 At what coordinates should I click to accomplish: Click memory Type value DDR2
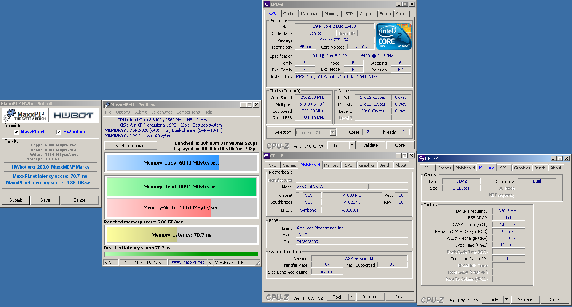tap(461, 181)
